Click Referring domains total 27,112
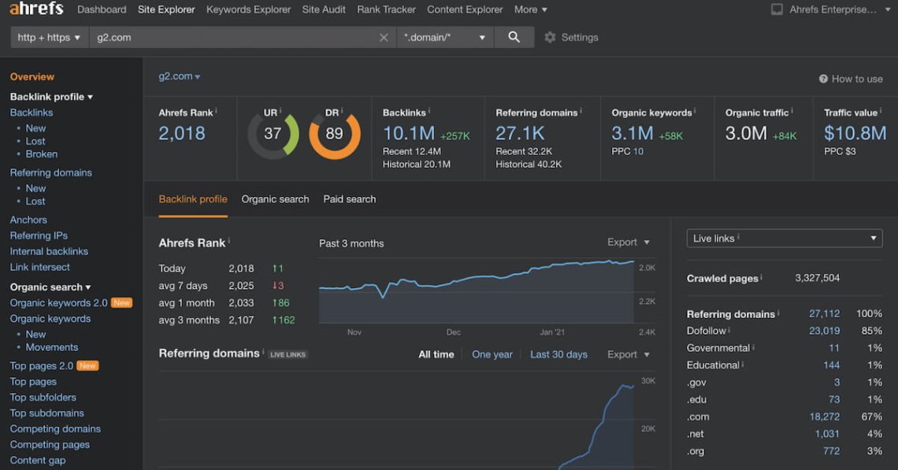Viewport: 898px width, 470px height. point(824,313)
